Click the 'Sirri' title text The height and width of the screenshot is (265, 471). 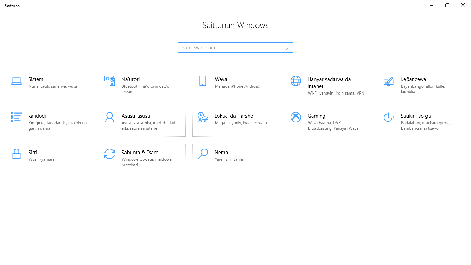point(33,153)
